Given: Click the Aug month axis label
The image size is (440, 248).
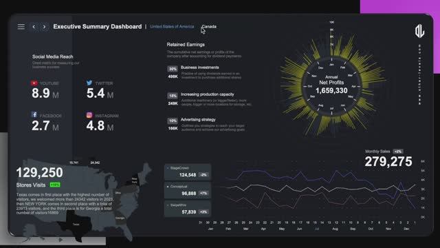Looking at the screenshot, I should pyautogui.click(x=335, y=229).
